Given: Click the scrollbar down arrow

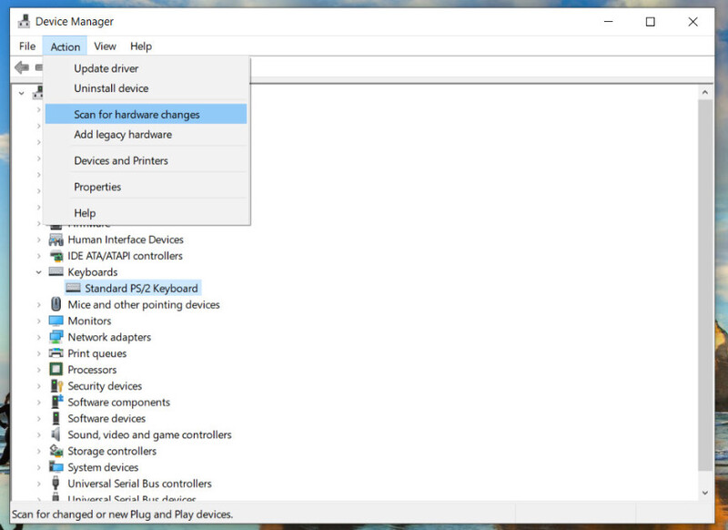Looking at the screenshot, I should 704,493.
